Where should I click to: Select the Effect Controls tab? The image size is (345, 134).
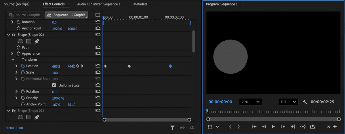pos(54,4)
